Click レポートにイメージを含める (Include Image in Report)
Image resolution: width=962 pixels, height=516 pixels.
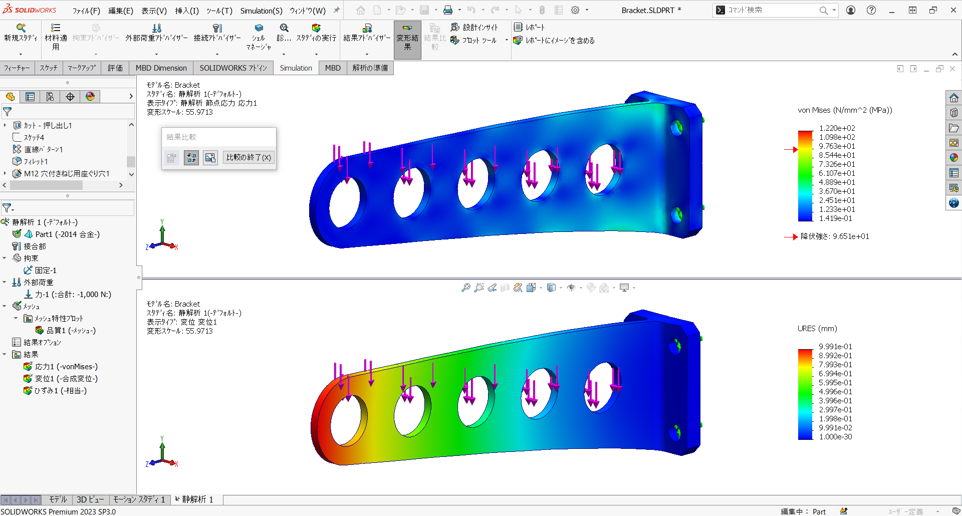554,40
